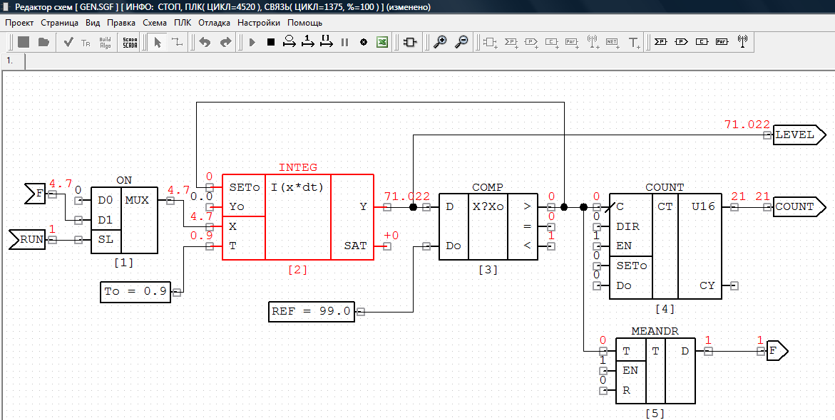Open a project with the folder icon
Viewport: 835px width, 420px height.
[x=43, y=42]
